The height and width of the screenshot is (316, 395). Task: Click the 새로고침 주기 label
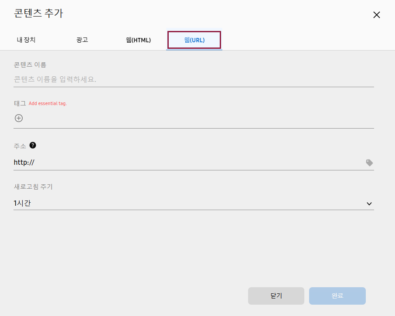(33, 187)
